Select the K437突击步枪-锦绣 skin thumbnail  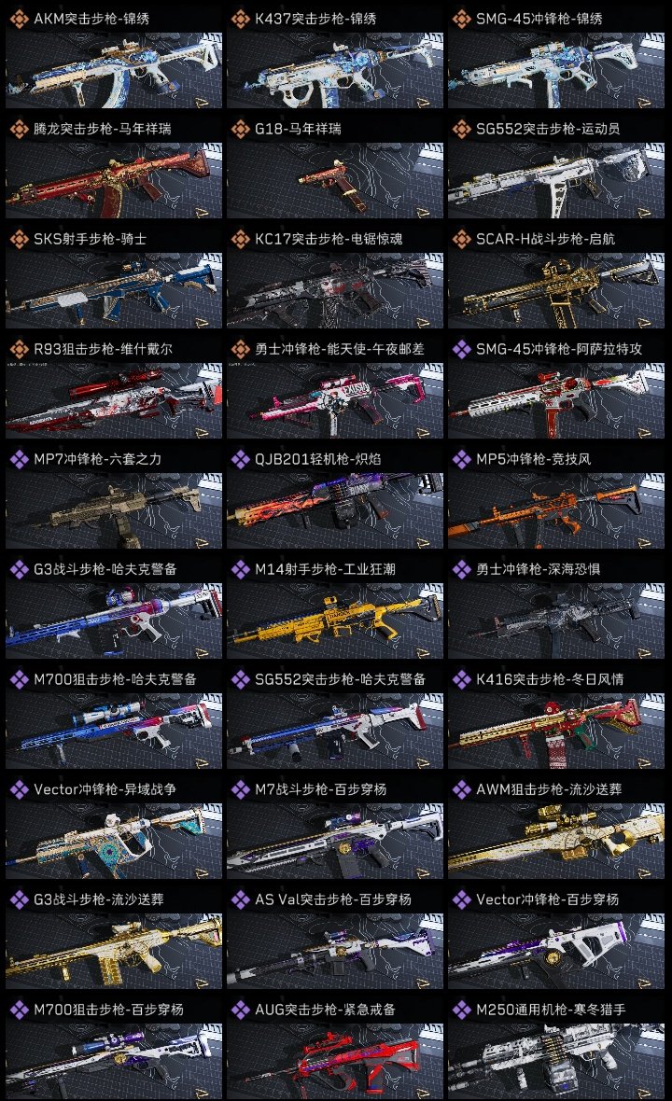[x=335, y=70]
